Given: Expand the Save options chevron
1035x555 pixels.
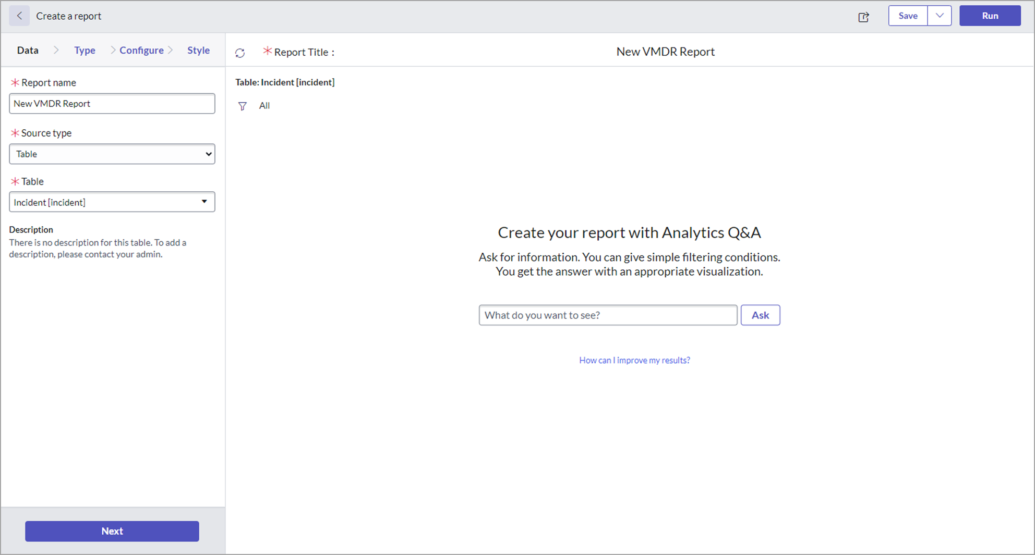Looking at the screenshot, I should click(939, 16).
